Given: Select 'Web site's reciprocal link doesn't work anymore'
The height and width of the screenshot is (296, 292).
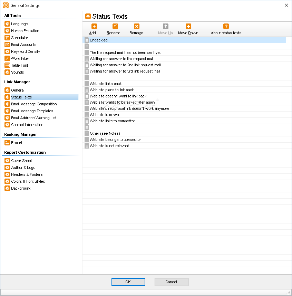Looking at the screenshot, I should (x=184, y=108).
